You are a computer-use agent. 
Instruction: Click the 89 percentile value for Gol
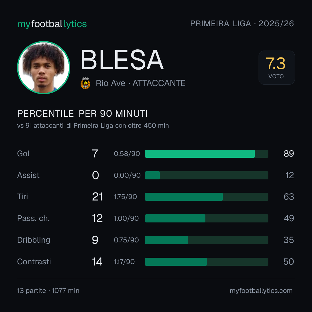click(289, 154)
